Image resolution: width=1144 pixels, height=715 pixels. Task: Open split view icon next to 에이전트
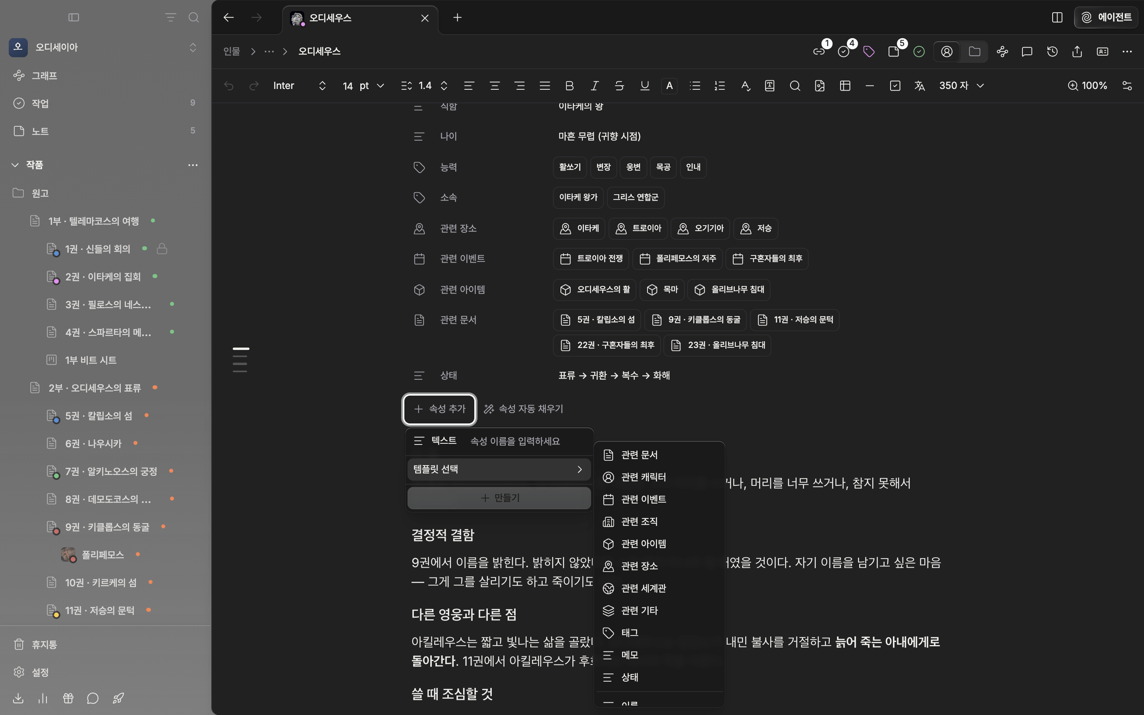1057,17
